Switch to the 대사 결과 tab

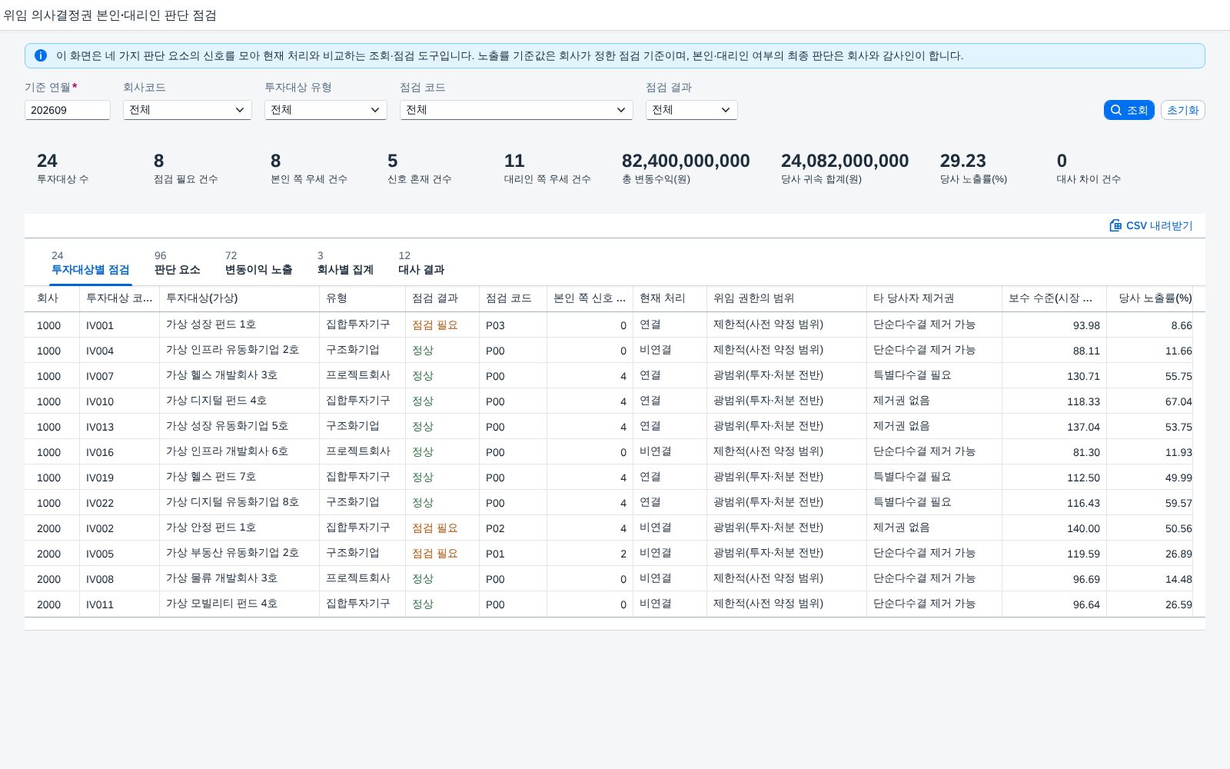[x=421, y=263]
